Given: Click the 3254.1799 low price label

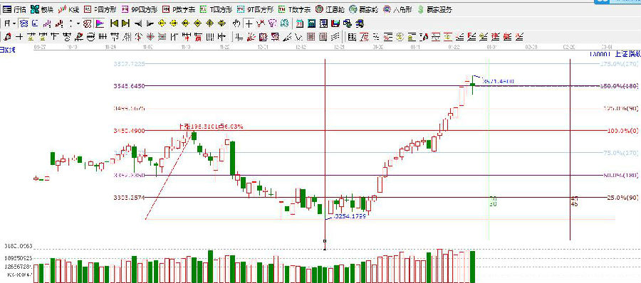Looking at the screenshot, I should click(x=350, y=215).
